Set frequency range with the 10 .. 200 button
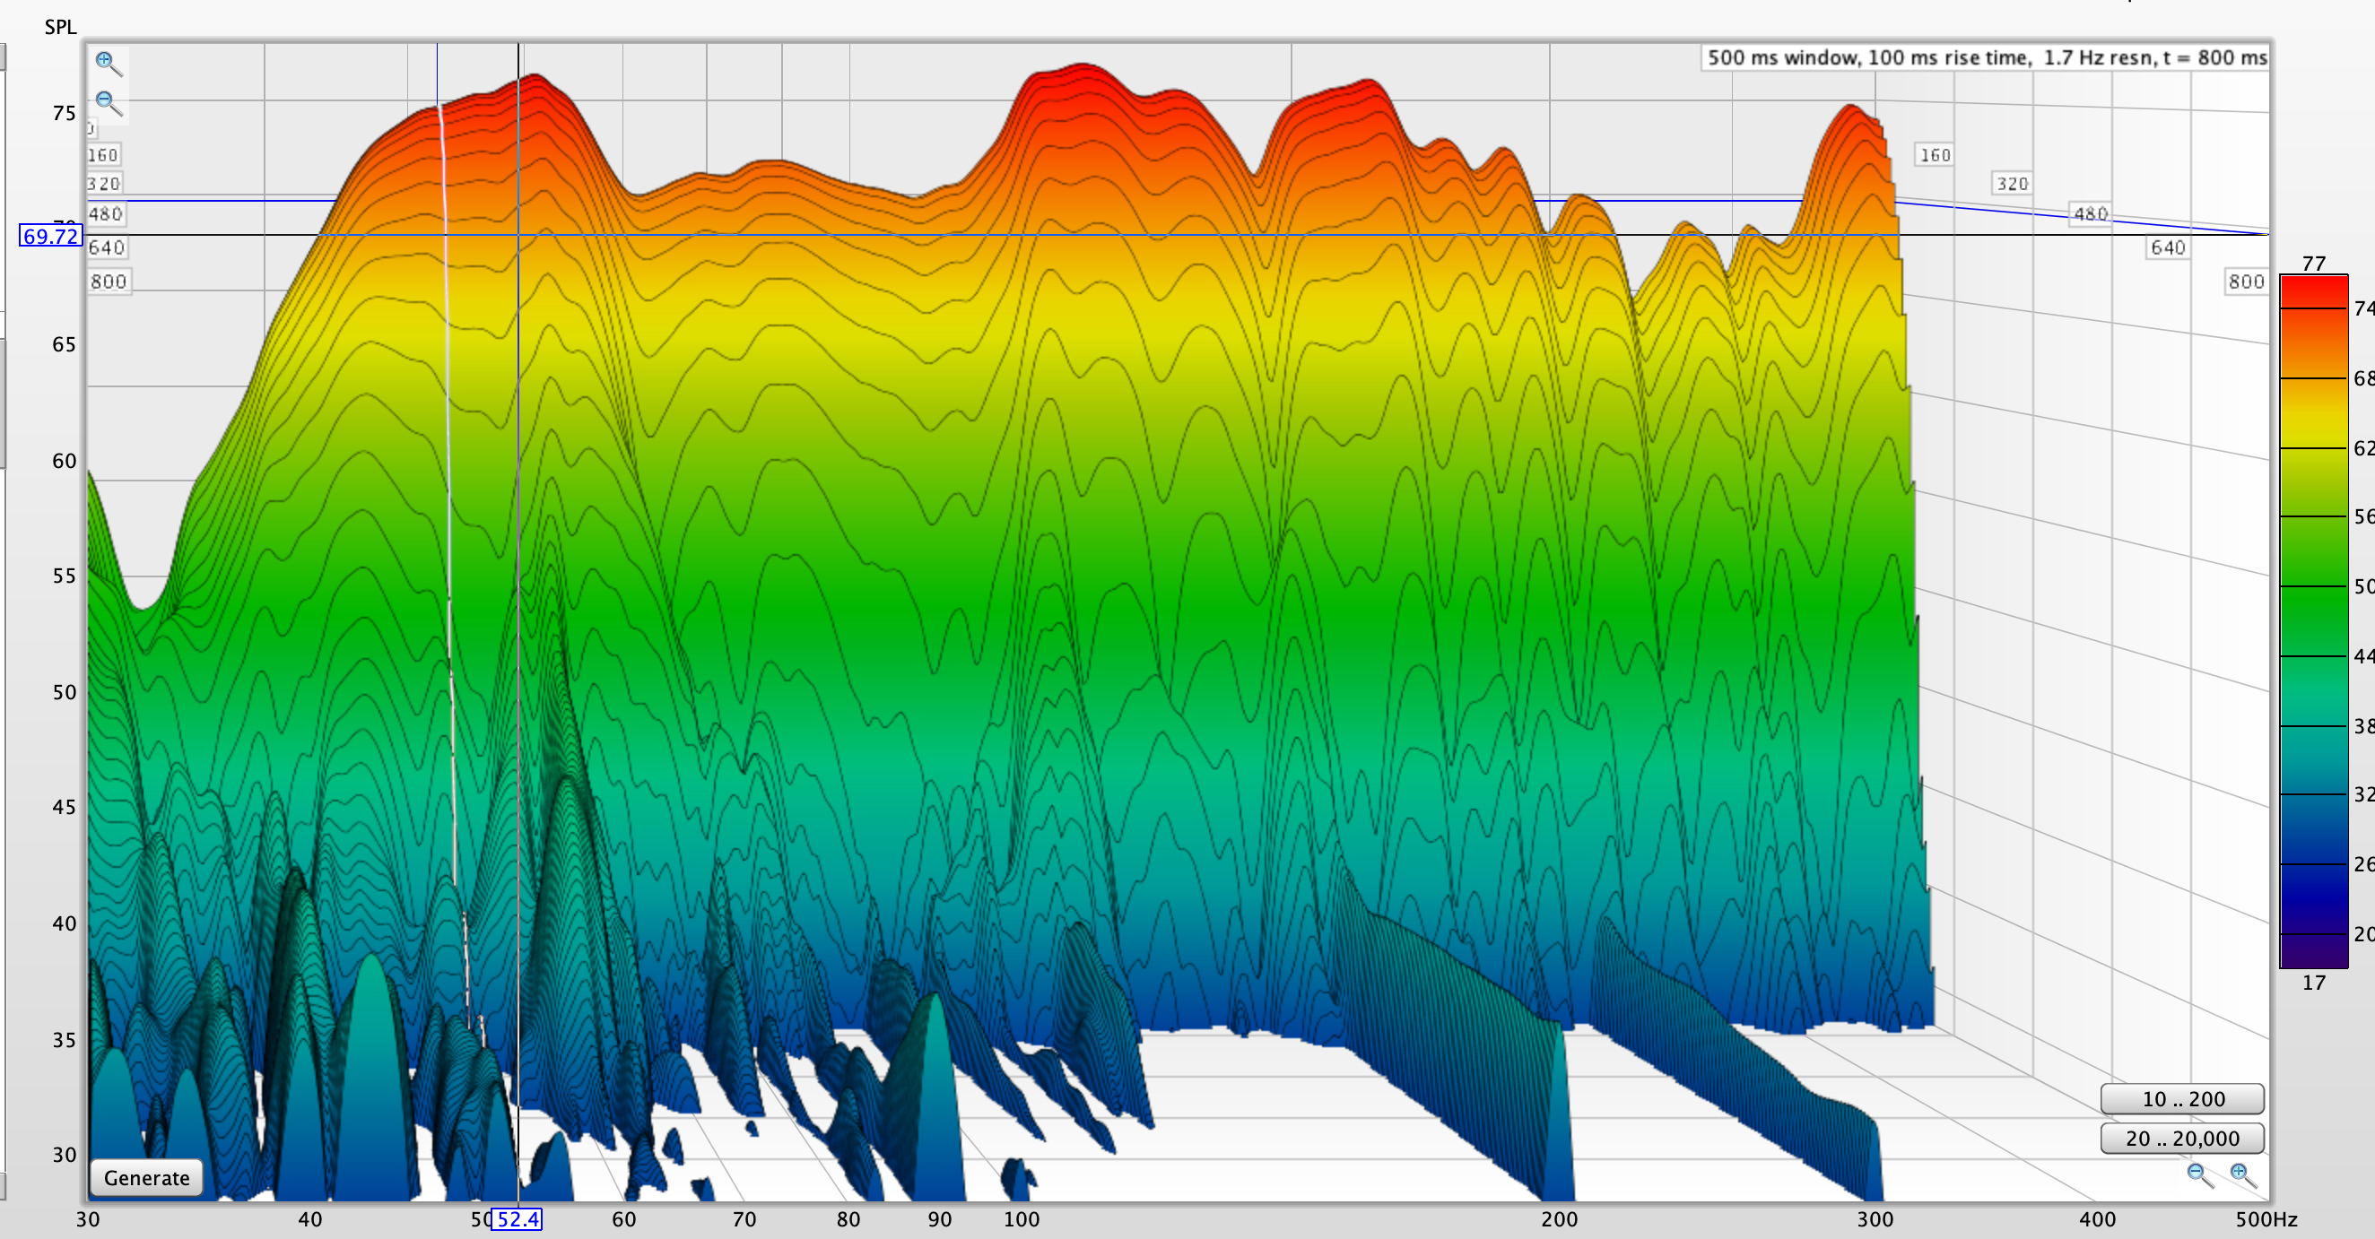Screen dimensions: 2375x1239 tap(2182, 1099)
